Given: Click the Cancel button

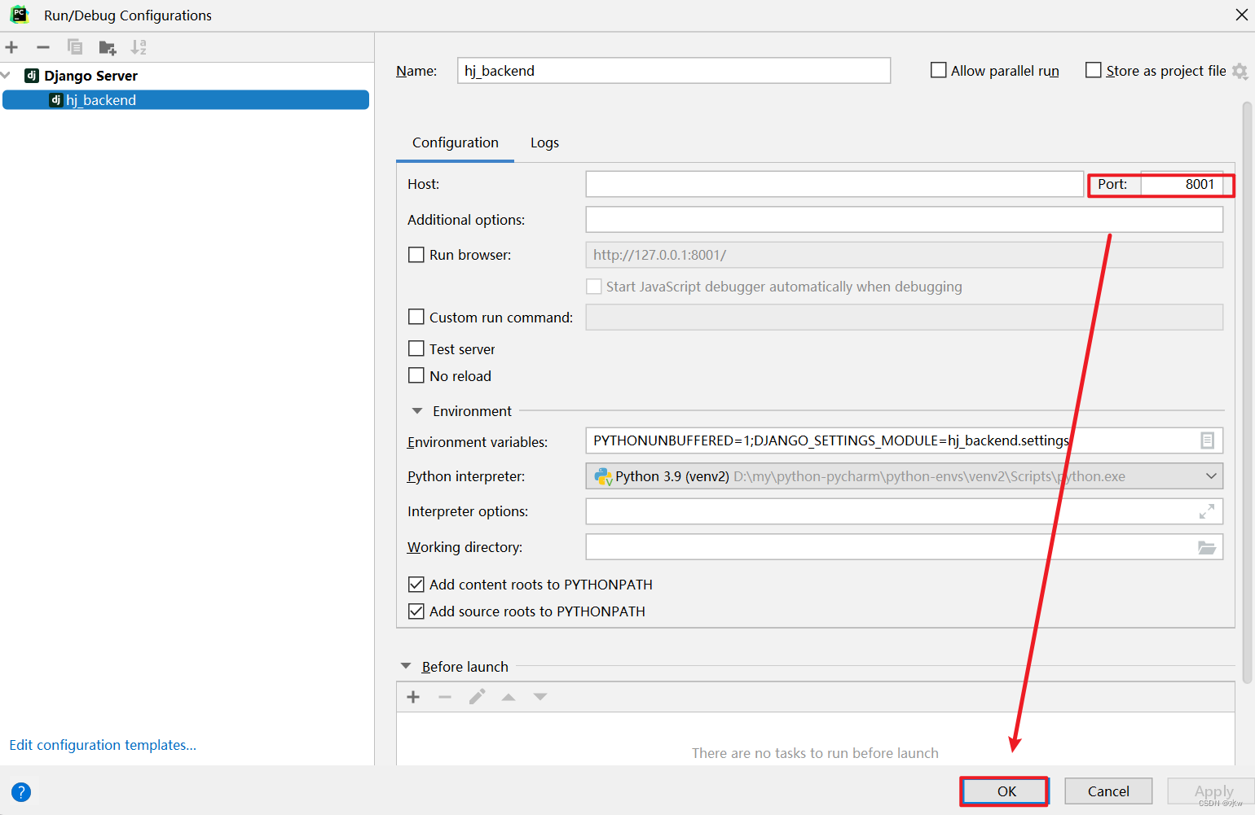Looking at the screenshot, I should 1108,791.
